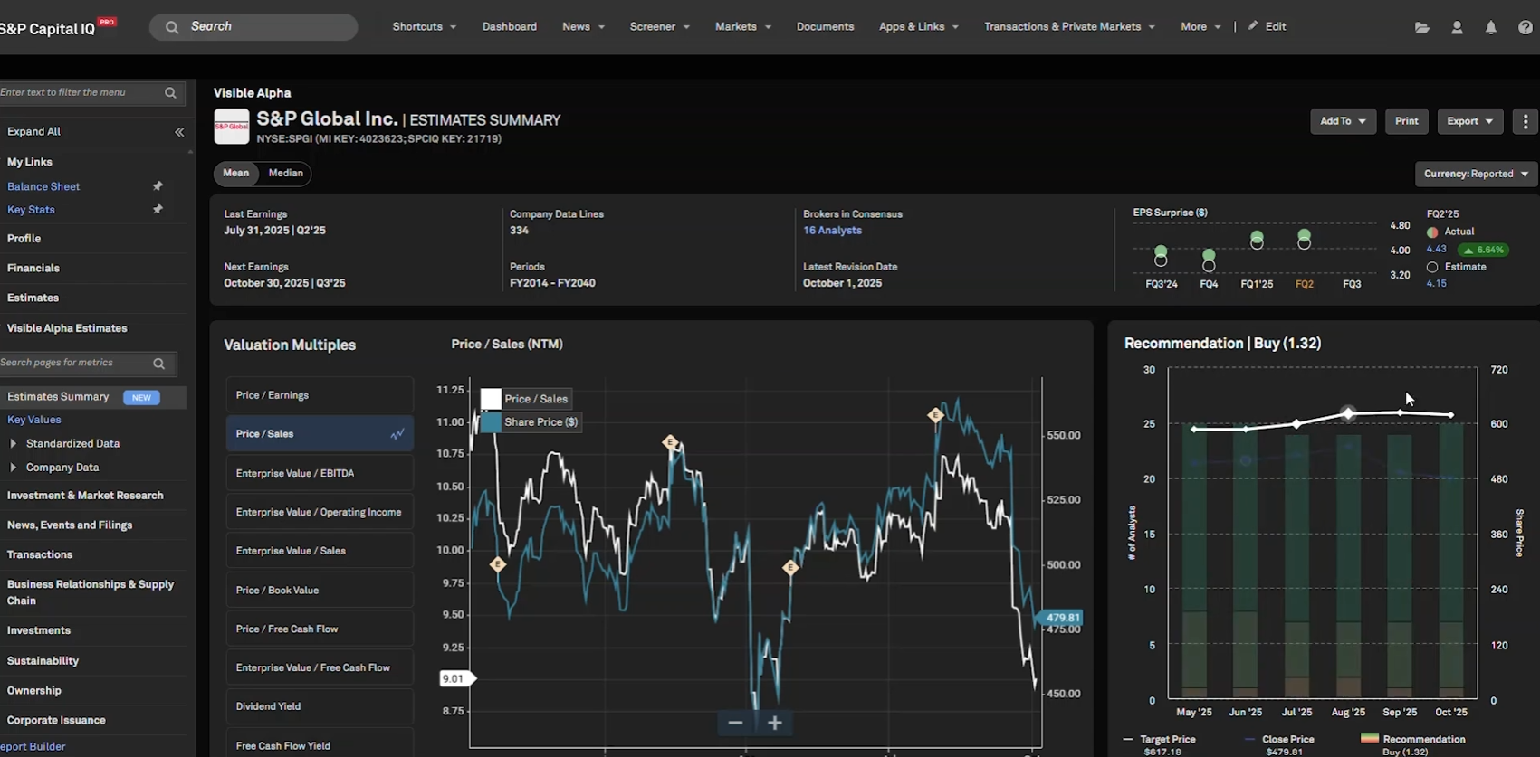The height and width of the screenshot is (757, 1540).
Task: Click the top Search field
Action: (x=253, y=27)
